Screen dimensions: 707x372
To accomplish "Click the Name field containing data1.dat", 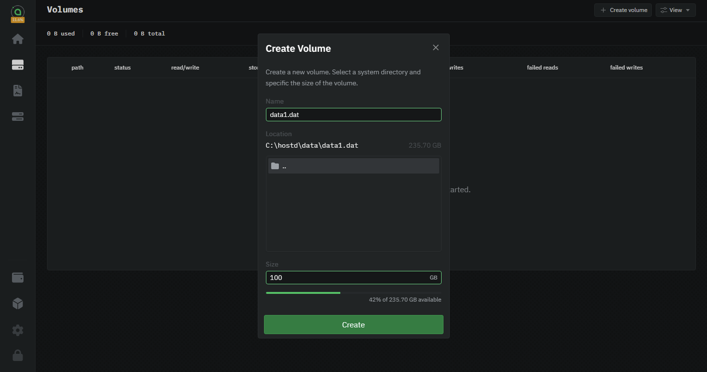I will tap(353, 115).
